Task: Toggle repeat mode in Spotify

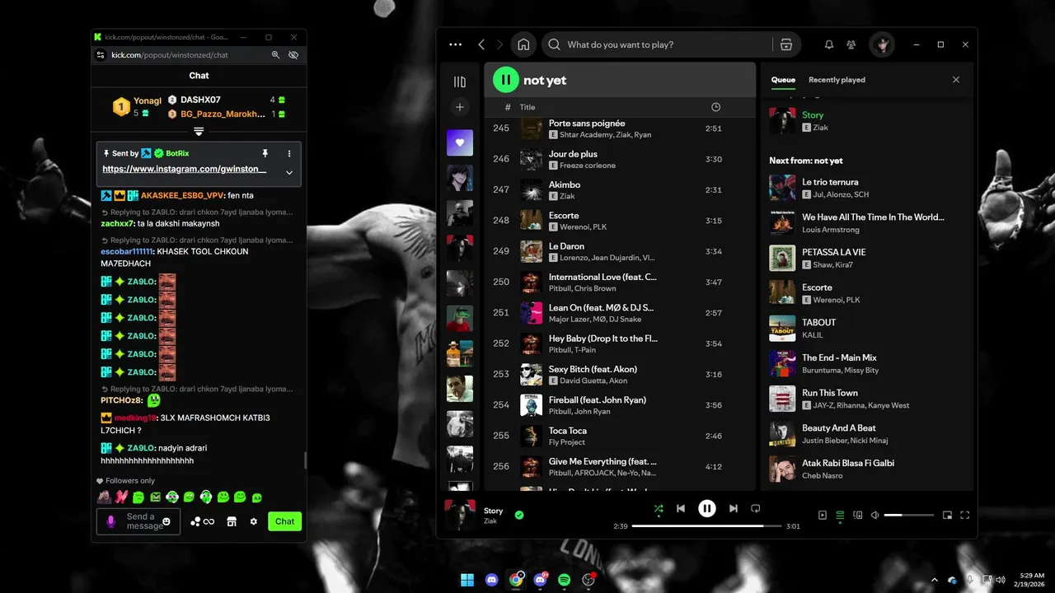Action: pos(756,508)
